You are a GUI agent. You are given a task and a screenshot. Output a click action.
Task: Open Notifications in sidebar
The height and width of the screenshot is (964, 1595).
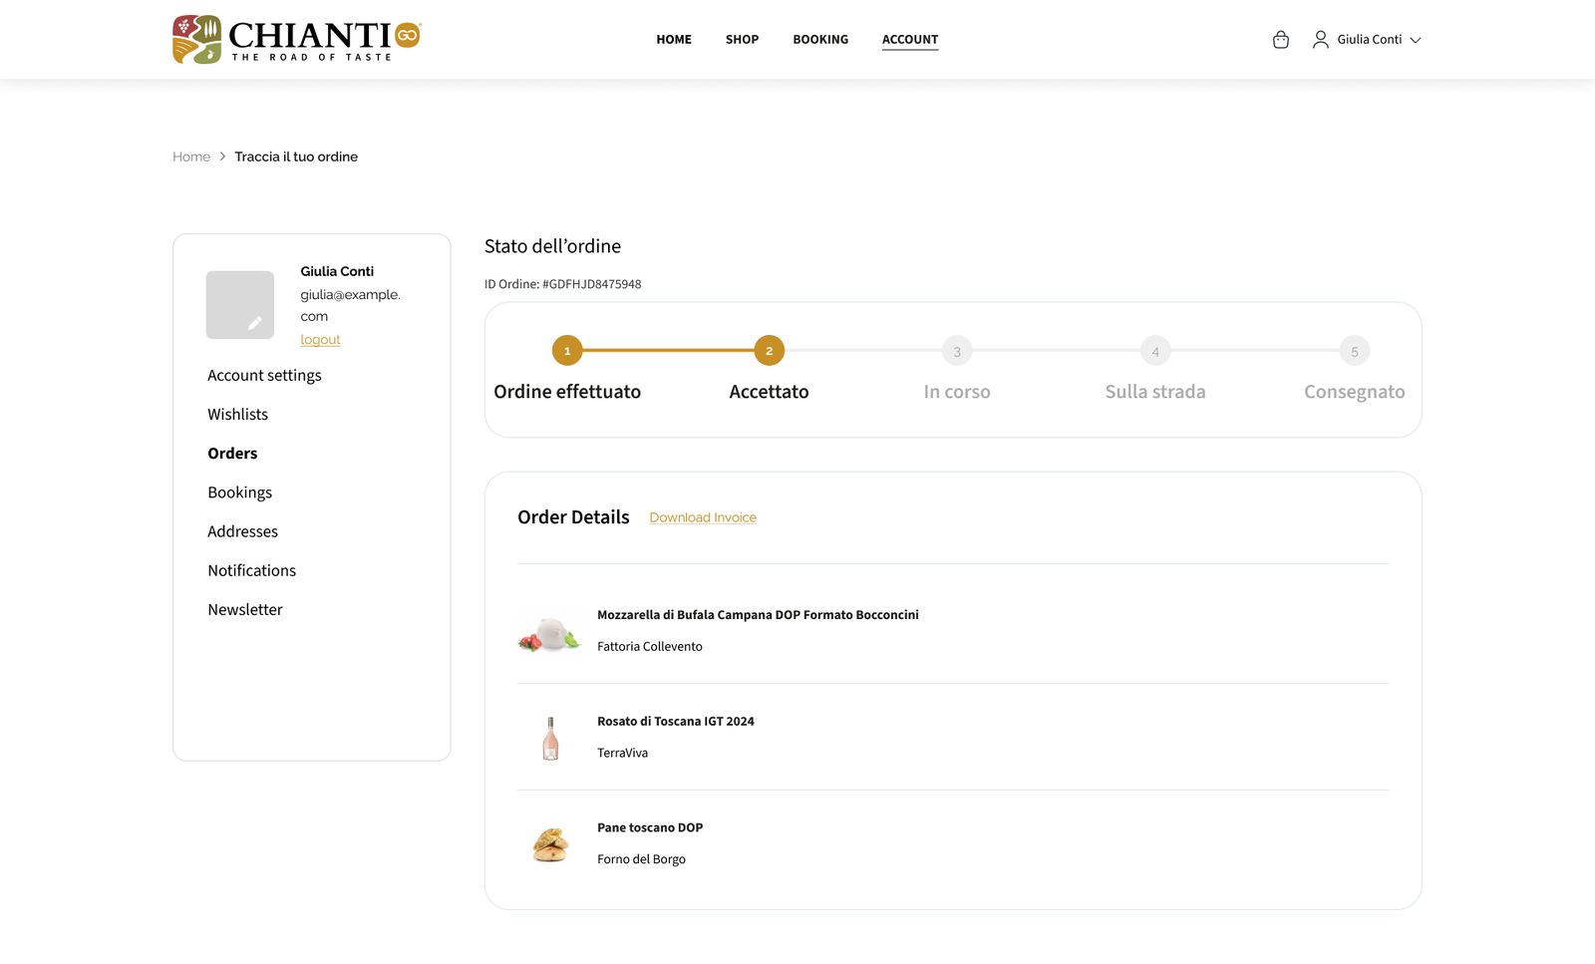(251, 570)
